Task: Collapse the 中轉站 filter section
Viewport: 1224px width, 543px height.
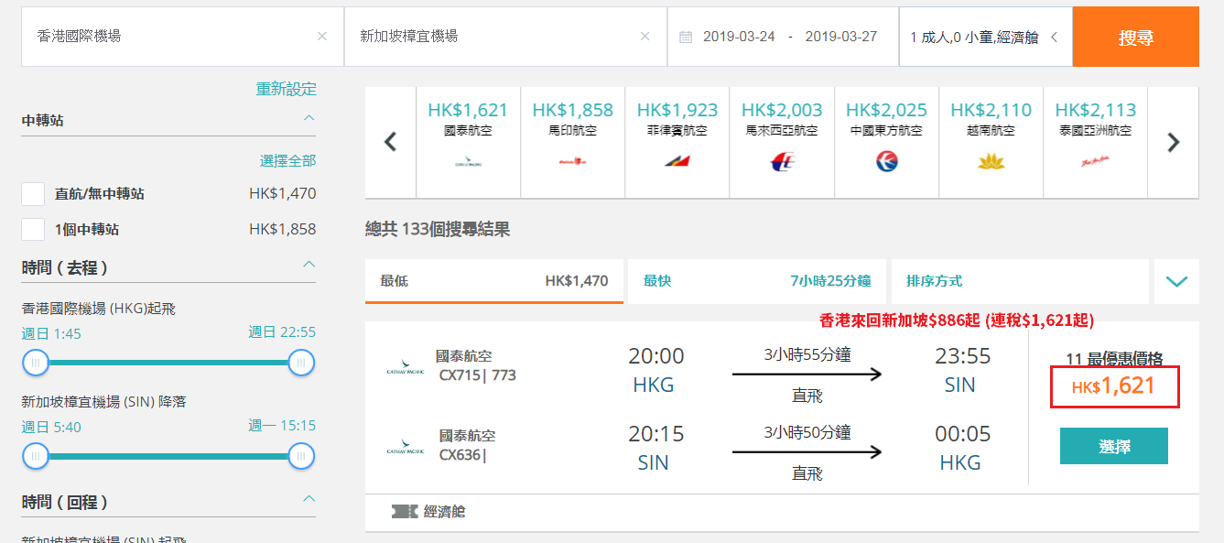Action: (309, 119)
